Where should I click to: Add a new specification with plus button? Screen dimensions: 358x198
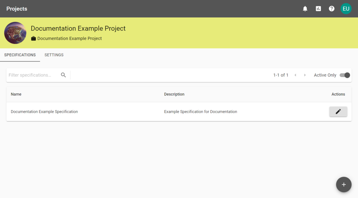pyautogui.click(x=344, y=184)
